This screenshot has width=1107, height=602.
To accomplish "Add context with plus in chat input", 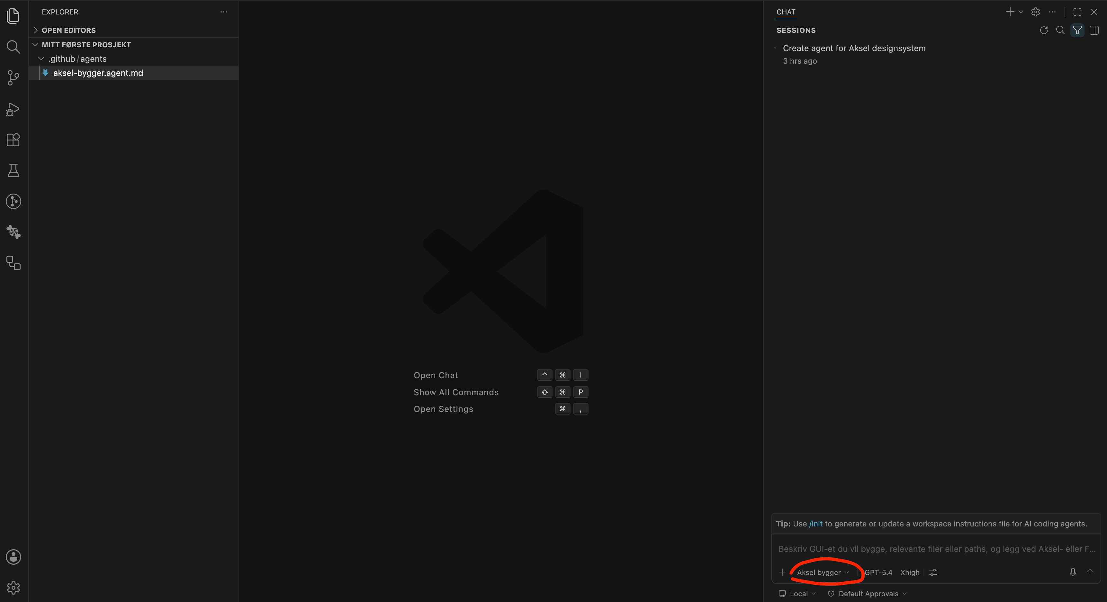I will (783, 572).
